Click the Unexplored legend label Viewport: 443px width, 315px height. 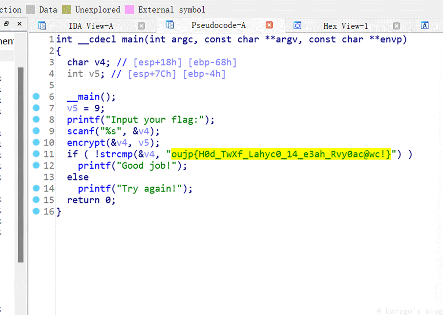tap(98, 10)
